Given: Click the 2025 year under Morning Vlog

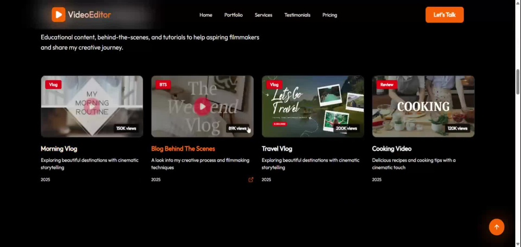Looking at the screenshot, I should tap(45, 180).
